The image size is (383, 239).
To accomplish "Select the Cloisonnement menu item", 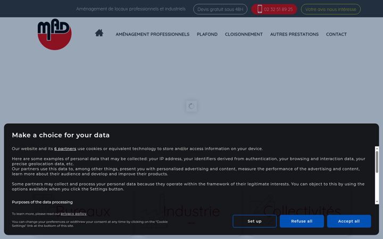I will pos(244,35).
